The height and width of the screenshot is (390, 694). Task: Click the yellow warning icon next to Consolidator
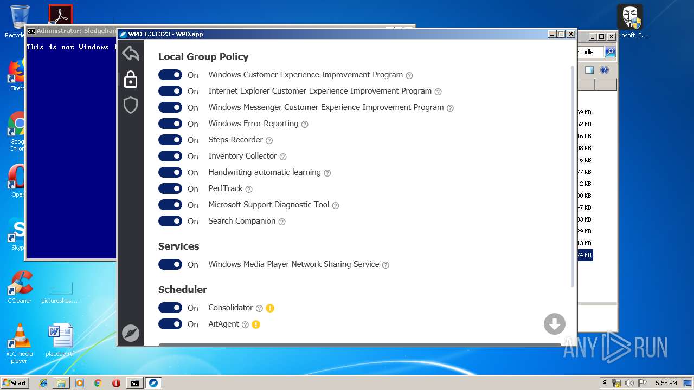270,308
